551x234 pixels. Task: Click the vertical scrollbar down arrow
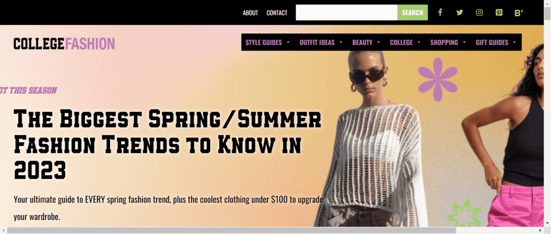548,223
